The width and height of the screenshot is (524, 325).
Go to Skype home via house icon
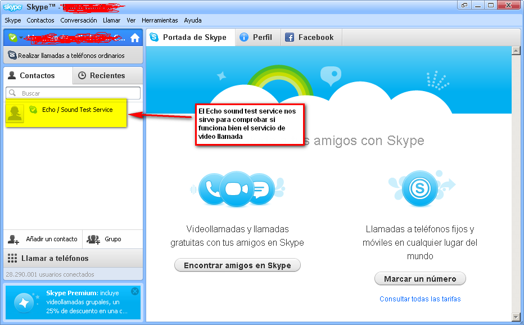point(135,38)
